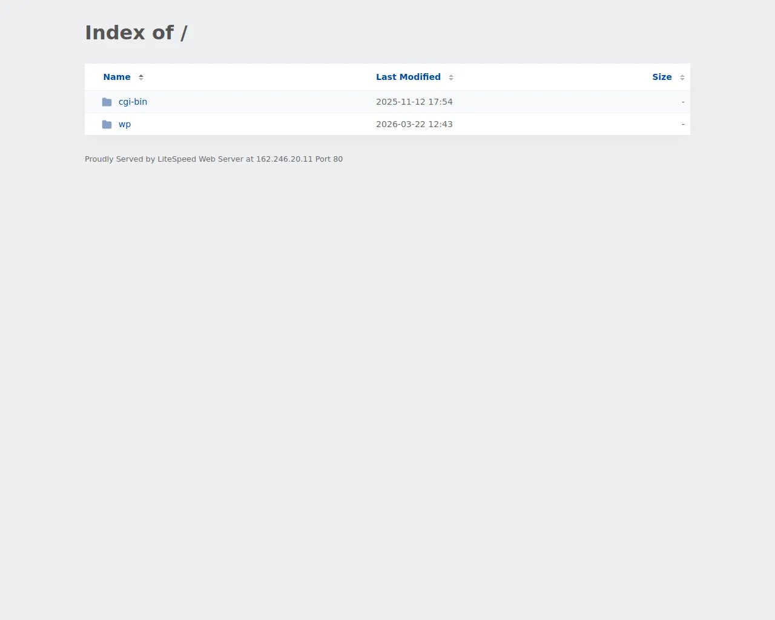
Task: Sort the listing by Size
Action: pyautogui.click(x=662, y=77)
